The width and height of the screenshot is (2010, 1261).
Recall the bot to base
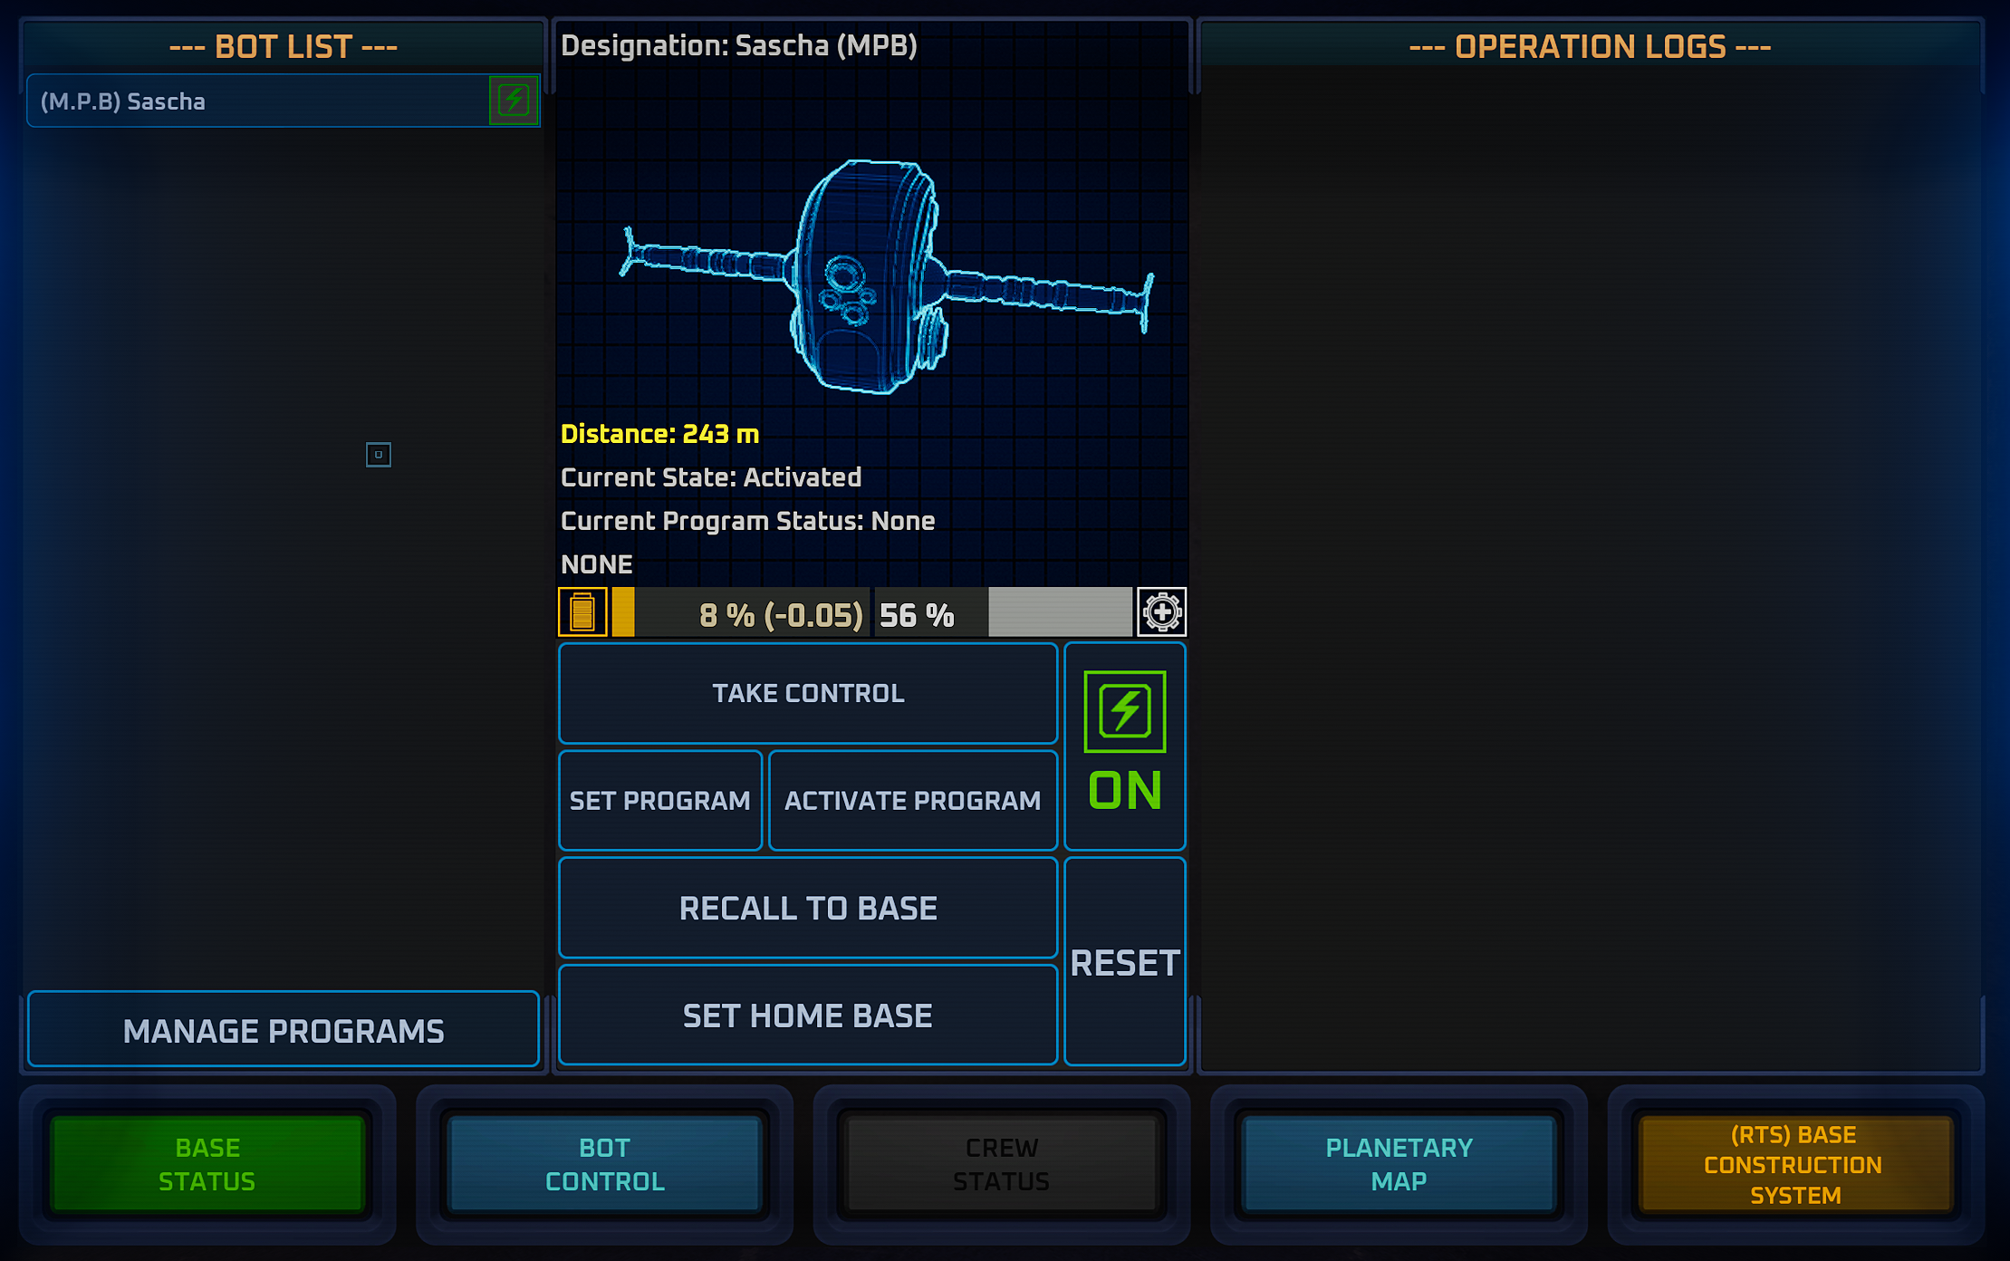[x=808, y=908]
